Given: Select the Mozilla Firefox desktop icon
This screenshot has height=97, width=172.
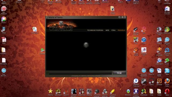Looking at the screenshot, I should point(167,81).
